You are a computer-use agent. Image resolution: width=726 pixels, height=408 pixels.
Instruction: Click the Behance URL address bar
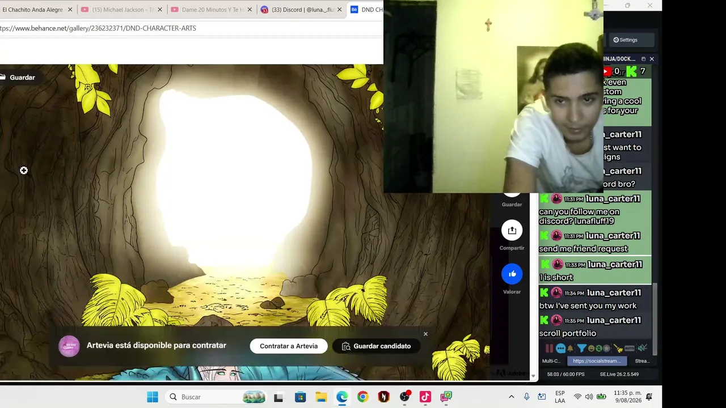pos(192,28)
